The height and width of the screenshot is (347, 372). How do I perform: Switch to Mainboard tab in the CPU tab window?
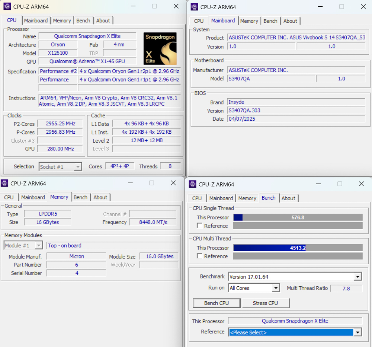36,20
